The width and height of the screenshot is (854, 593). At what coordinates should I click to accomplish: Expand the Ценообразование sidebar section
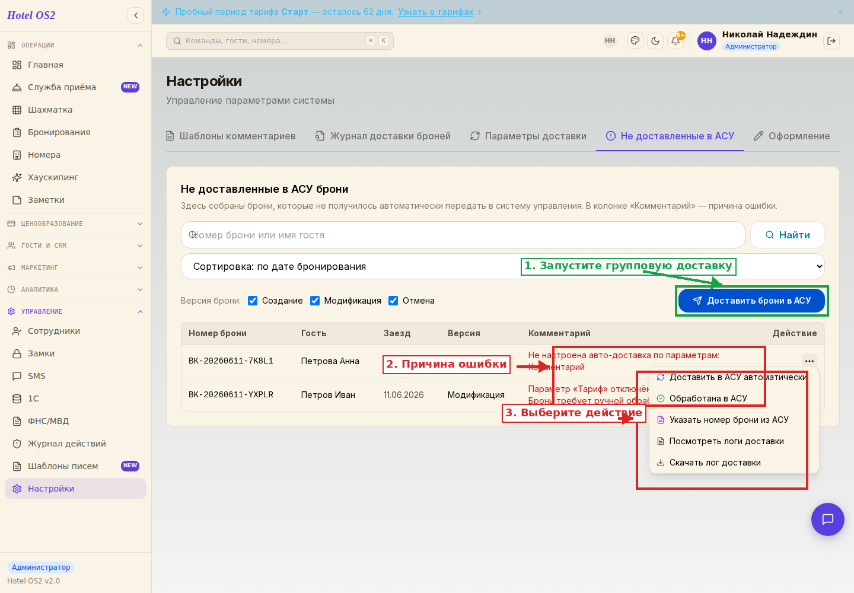pyautogui.click(x=75, y=224)
